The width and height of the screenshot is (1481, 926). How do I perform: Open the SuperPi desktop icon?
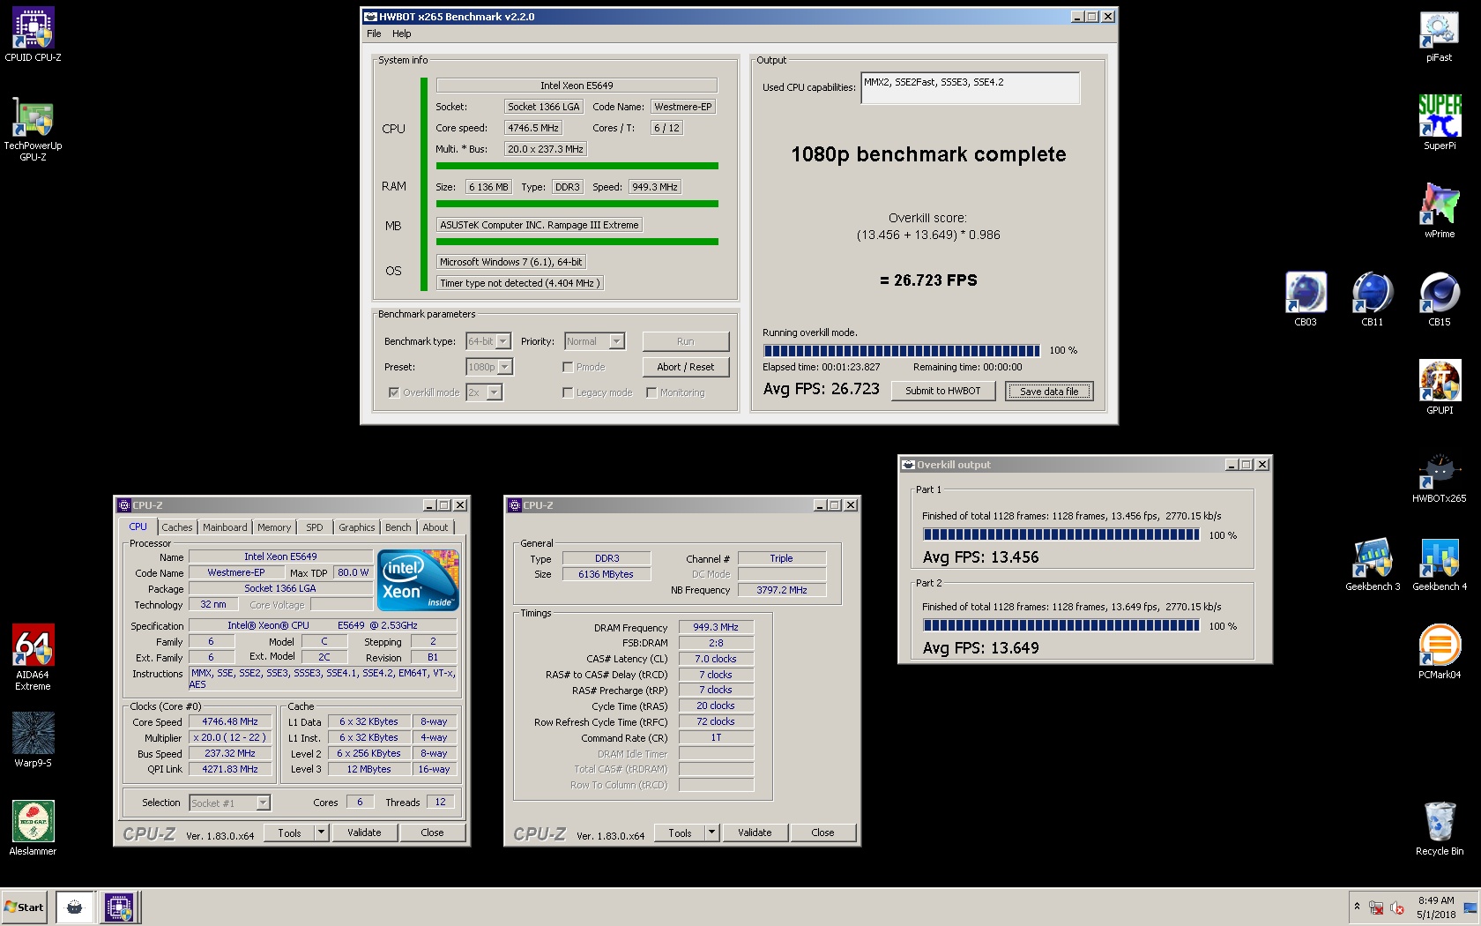(x=1439, y=123)
